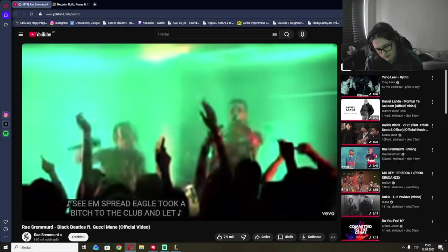Open Instagram in the Opera sidebar
Screen dimensions: 448x252
pos(6,115)
